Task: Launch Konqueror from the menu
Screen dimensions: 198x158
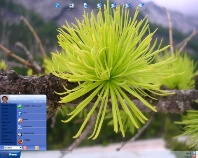Action: pos(32,127)
